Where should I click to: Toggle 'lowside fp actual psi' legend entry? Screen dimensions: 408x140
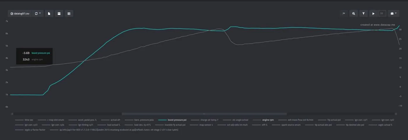pyautogui.click(x=170, y=125)
